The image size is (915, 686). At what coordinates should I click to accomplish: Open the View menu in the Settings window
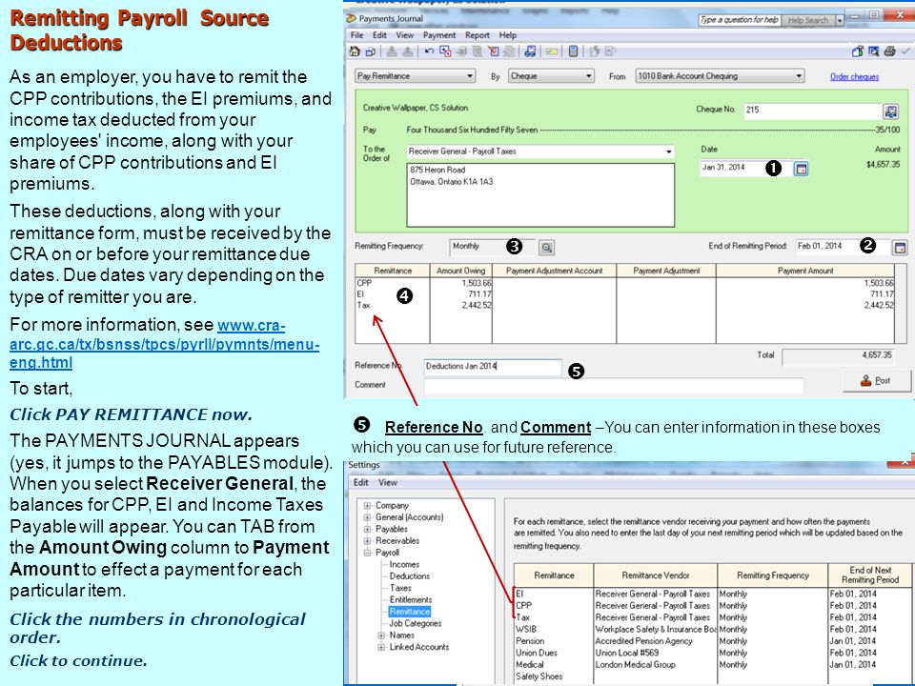pos(388,482)
